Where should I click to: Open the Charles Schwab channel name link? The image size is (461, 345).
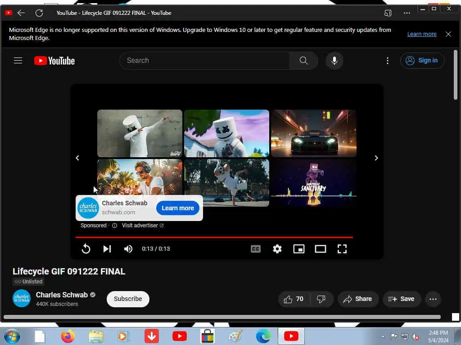(62, 295)
